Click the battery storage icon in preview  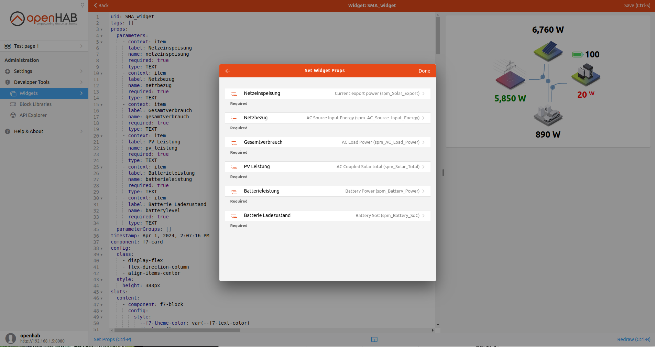click(x=586, y=74)
